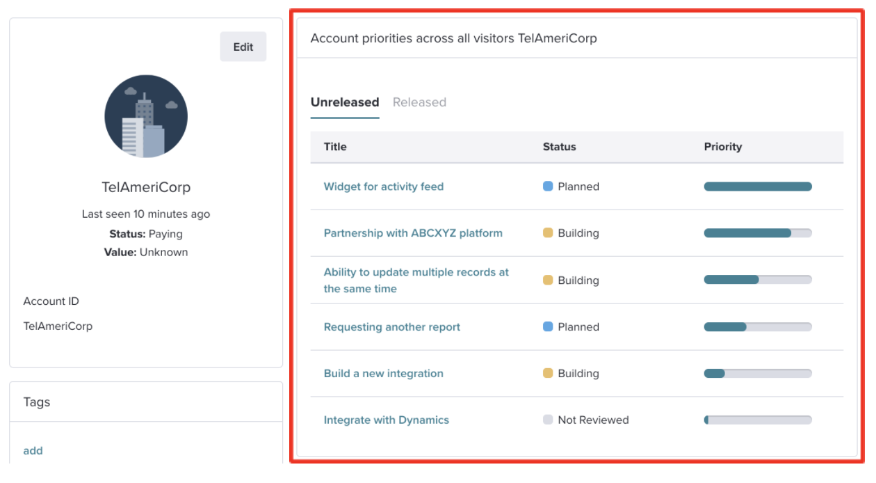The image size is (876, 483).
Task: Click the TelAmeriCorp account name under avatar
Action: pos(146,187)
